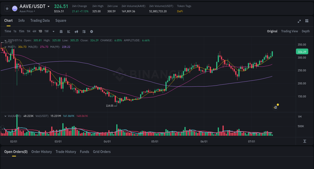Open the candlestick chart type icon
This screenshot has height=169, width=314.
pos(76,31)
